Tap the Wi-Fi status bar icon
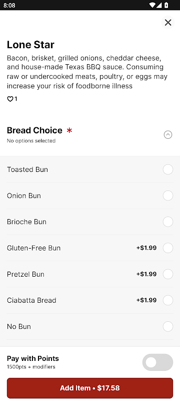Image resolution: width=180 pixels, height=401 pixels. 152,5
